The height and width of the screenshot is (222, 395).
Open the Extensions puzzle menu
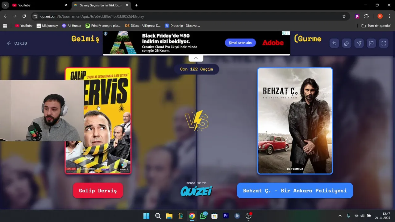(x=367, y=16)
